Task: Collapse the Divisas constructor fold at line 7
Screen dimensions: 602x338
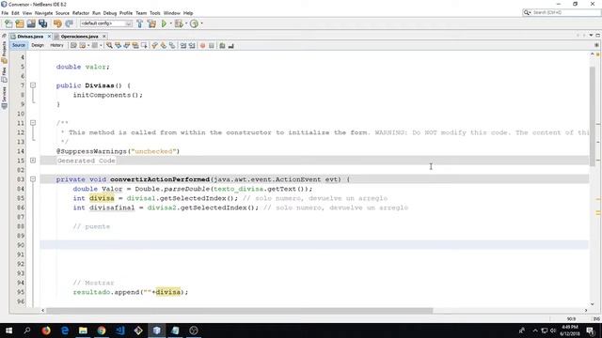Action: point(33,85)
